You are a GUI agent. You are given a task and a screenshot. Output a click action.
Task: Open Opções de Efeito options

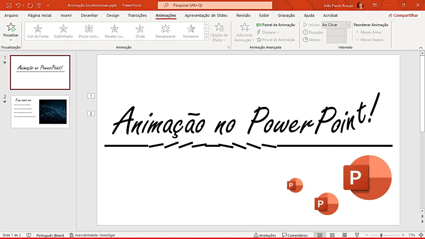pyautogui.click(x=219, y=33)
